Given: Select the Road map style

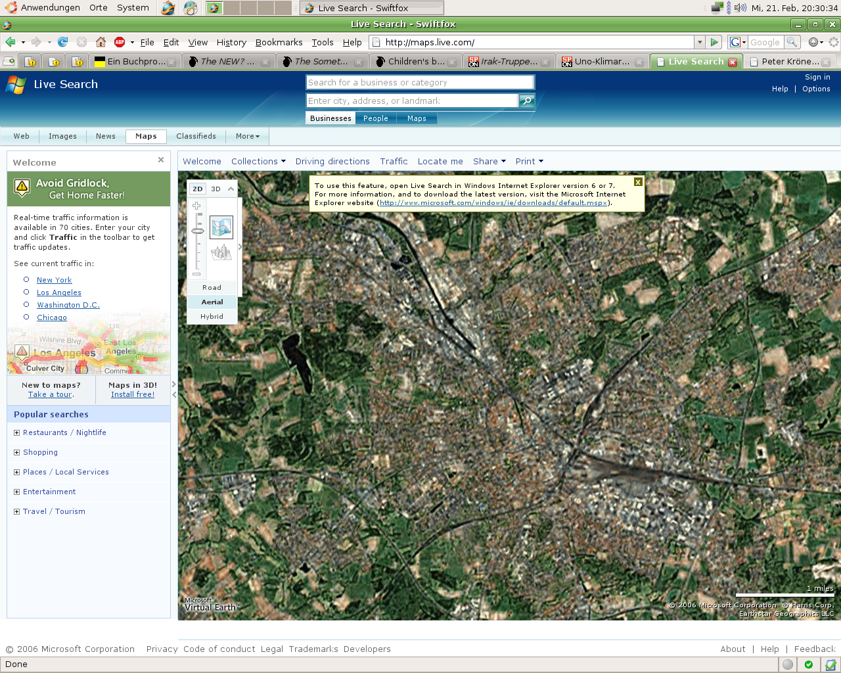Looking at the screenshot, I should point(212,287).
